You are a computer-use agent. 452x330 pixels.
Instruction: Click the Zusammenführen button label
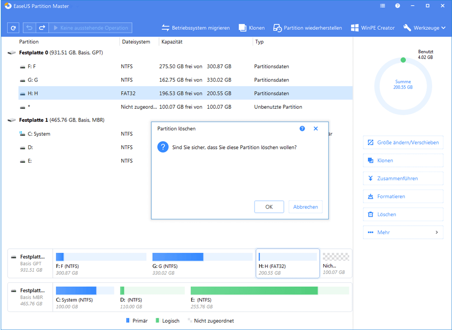(x=397, y=178)
